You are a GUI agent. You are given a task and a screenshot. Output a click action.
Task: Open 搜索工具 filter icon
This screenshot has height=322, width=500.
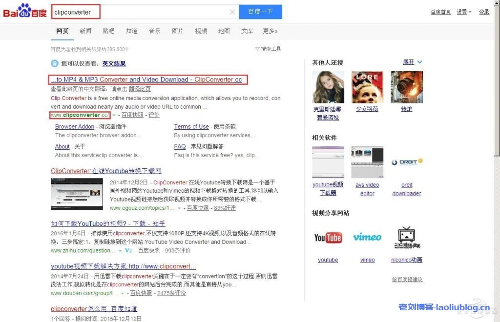(257, 49)
